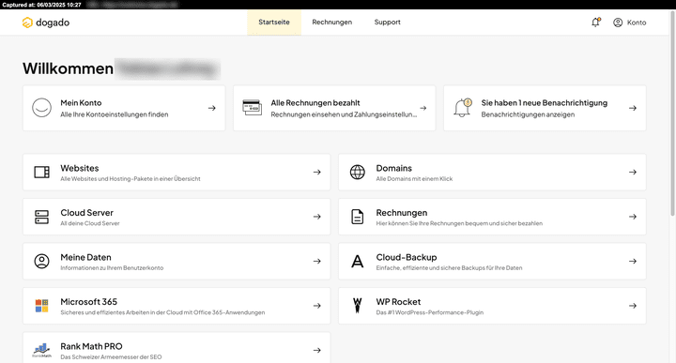Open the Meine Daten title

85,257
